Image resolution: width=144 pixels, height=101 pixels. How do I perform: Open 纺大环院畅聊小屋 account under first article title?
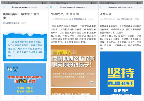click(11, 23)
